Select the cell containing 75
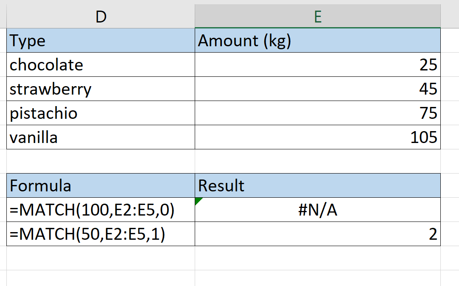Screen dimensions: 459x286 (x=318, y=113)
